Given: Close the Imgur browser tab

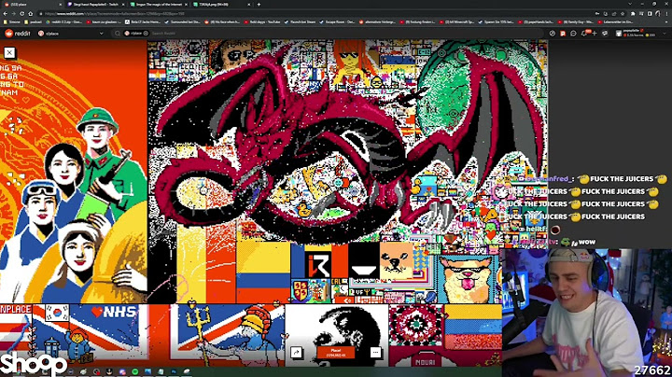Looking at the screenshot, I should 186,5.
